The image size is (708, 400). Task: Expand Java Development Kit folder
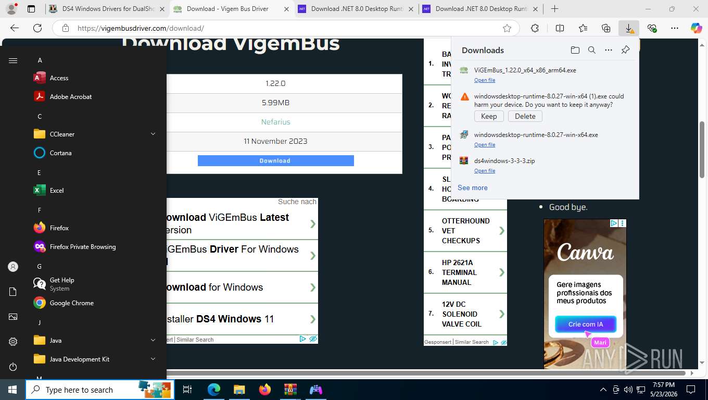153,359
